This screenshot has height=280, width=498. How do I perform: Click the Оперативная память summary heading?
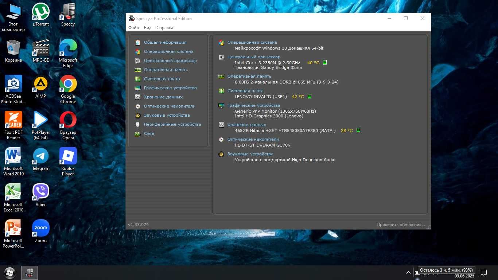[249, 76]
